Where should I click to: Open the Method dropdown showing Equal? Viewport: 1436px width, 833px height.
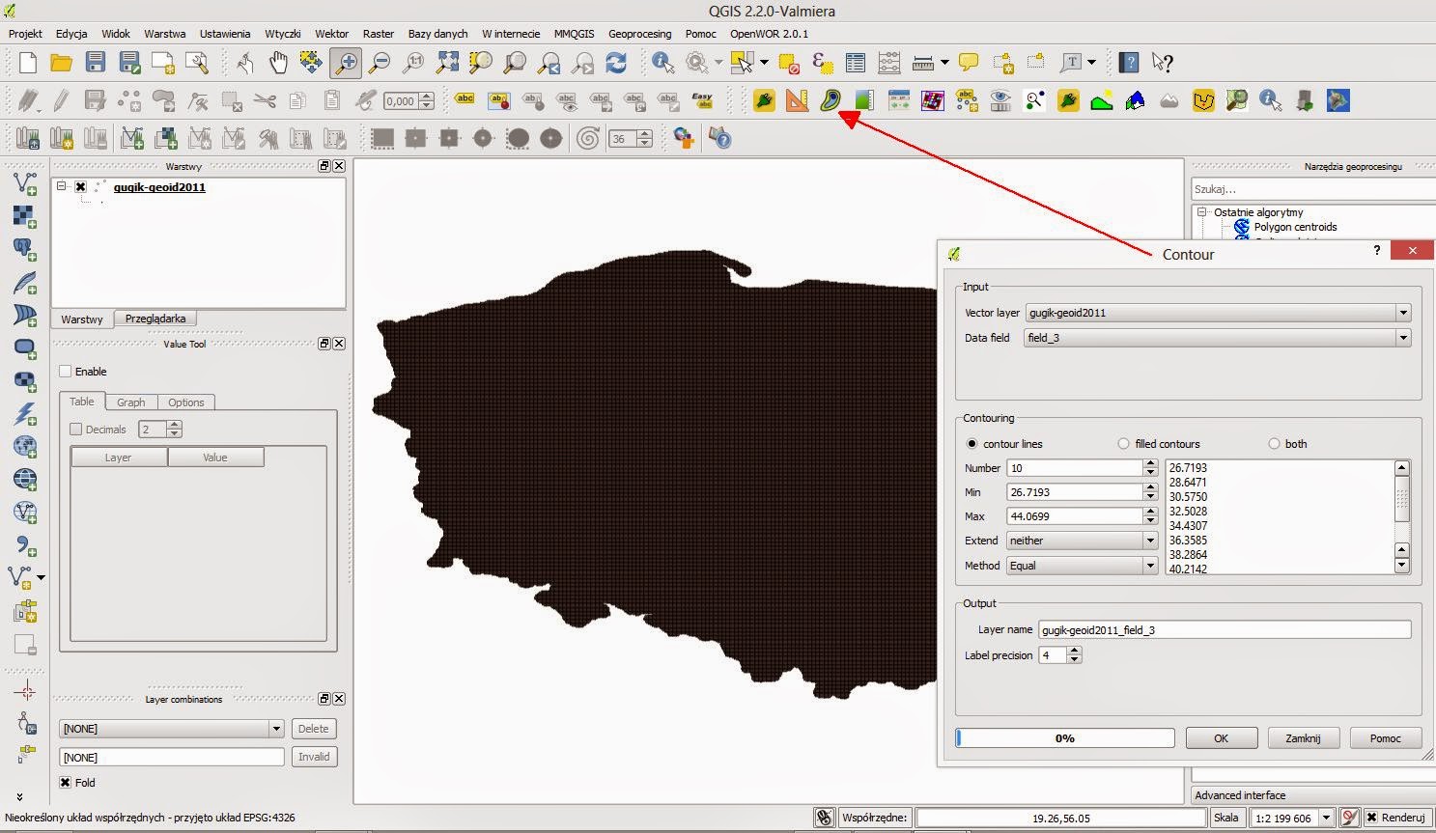pos(1083,566)
